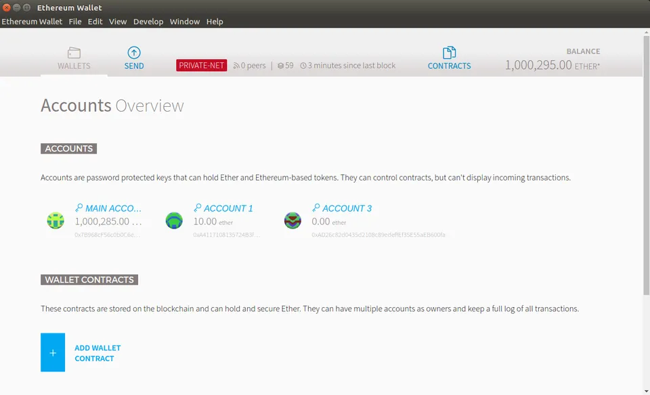Open the View menu
650x395 pixels.
click(x=118, y=22)
